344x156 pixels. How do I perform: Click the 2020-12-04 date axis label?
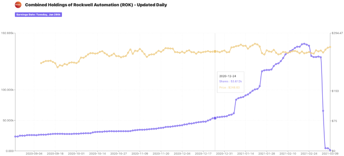(182, 154)
